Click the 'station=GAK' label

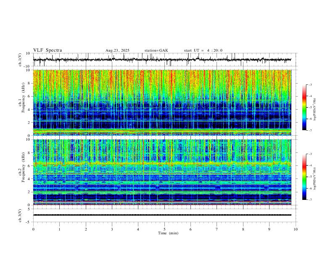[x=156, y=50]
